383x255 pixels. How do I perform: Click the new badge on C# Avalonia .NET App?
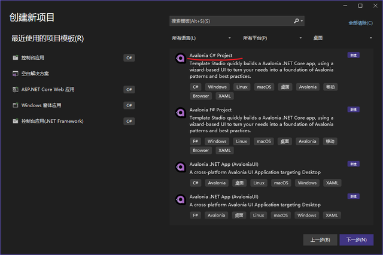tap(354, 164)
